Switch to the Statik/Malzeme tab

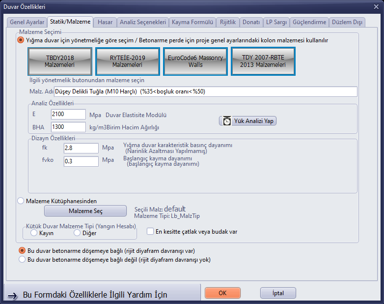pyautogui.click(x=70, y=22)
